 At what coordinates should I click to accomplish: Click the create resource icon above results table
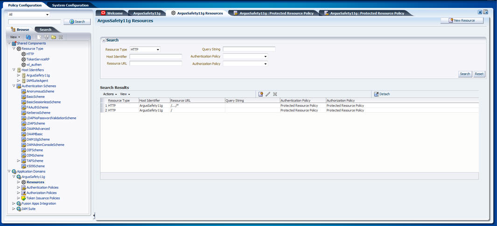pyautogui.click(x=260, y=94)
